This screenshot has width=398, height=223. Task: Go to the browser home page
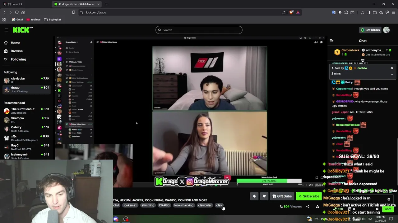tap(23, 12)
